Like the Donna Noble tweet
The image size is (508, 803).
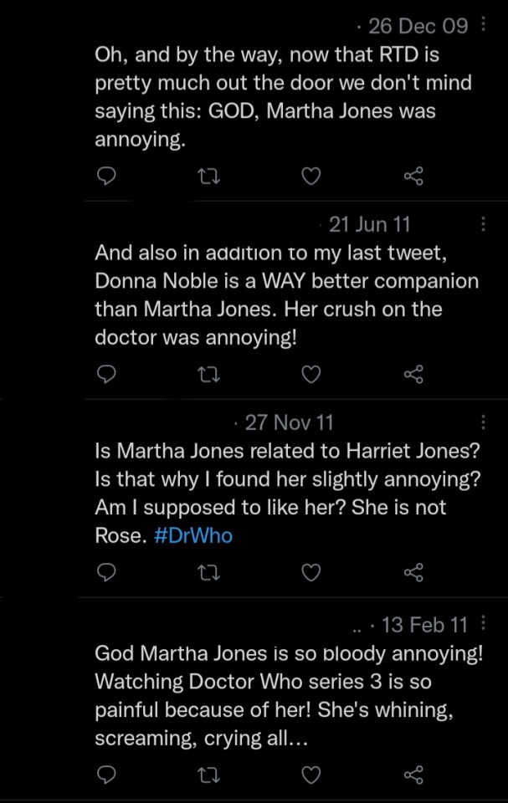click(310, 374)
